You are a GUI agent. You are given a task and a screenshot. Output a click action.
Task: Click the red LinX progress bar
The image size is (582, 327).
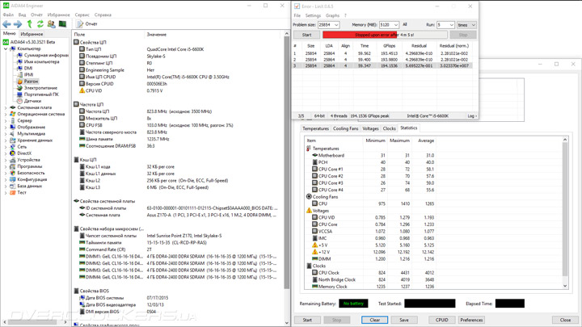[385, 35]
